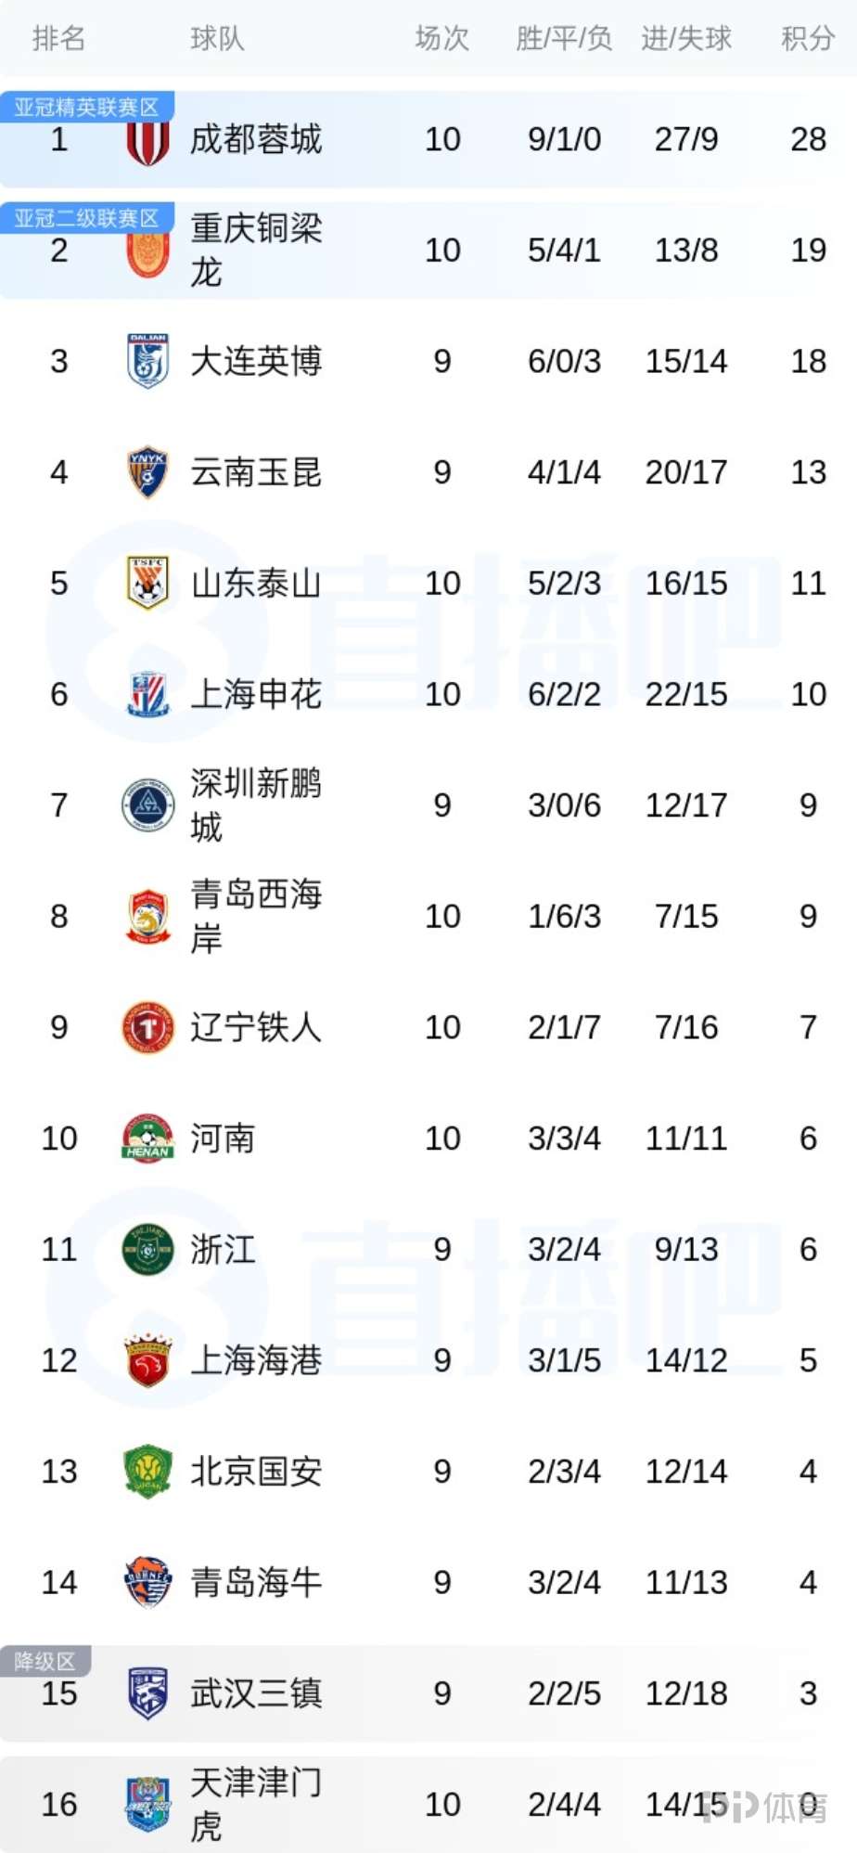Tap the 武汉三镇 team shield
This screenshot has width=857, height=1853.
(x=147, y=1693)
